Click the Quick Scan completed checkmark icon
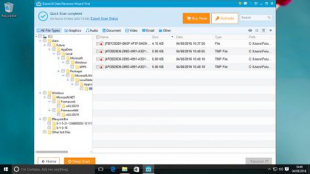The image size is (310, 174). [43, 16]
